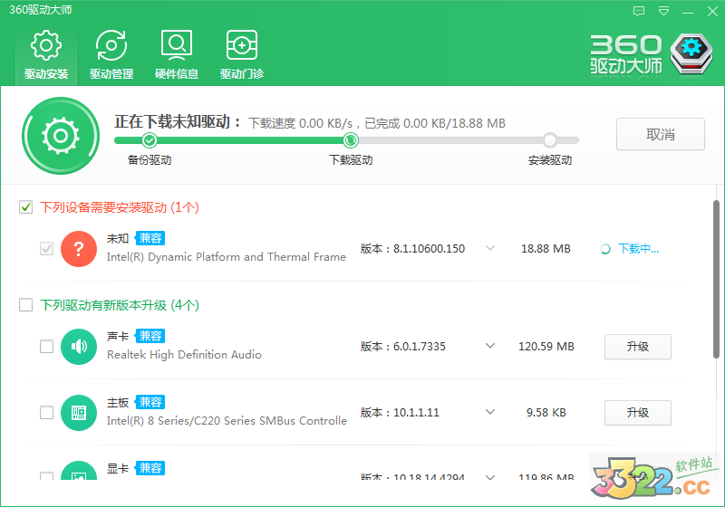Click the 兼容 tag next to 未知
725x507 pixels.
point(150,238)
